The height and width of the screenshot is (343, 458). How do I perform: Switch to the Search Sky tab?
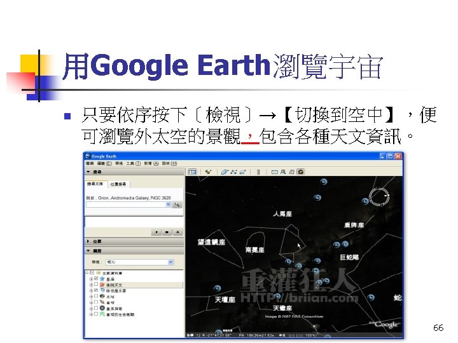95,184
